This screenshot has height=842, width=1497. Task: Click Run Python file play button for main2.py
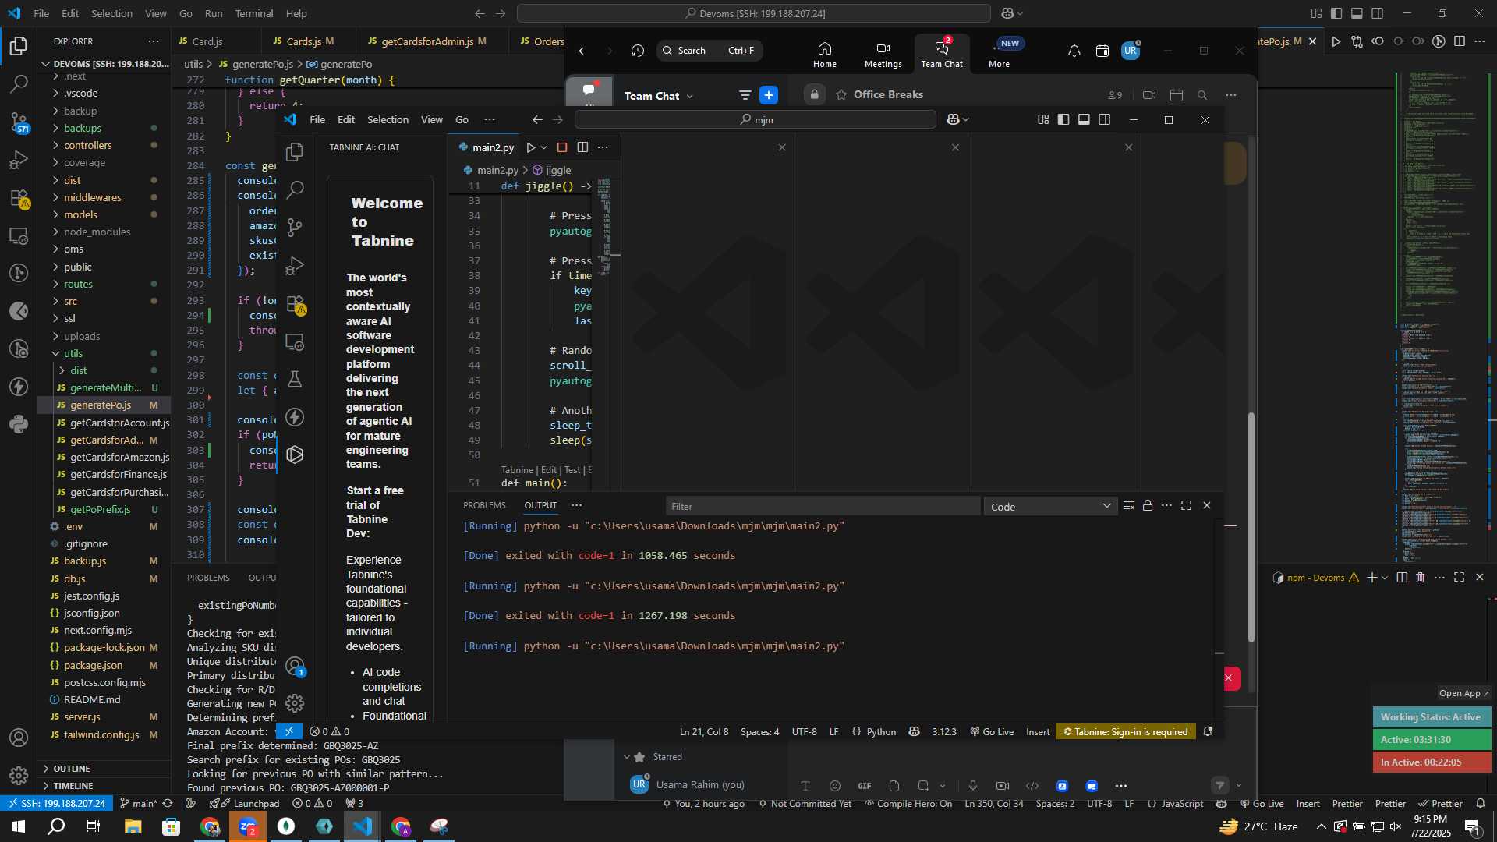[530, 147]
